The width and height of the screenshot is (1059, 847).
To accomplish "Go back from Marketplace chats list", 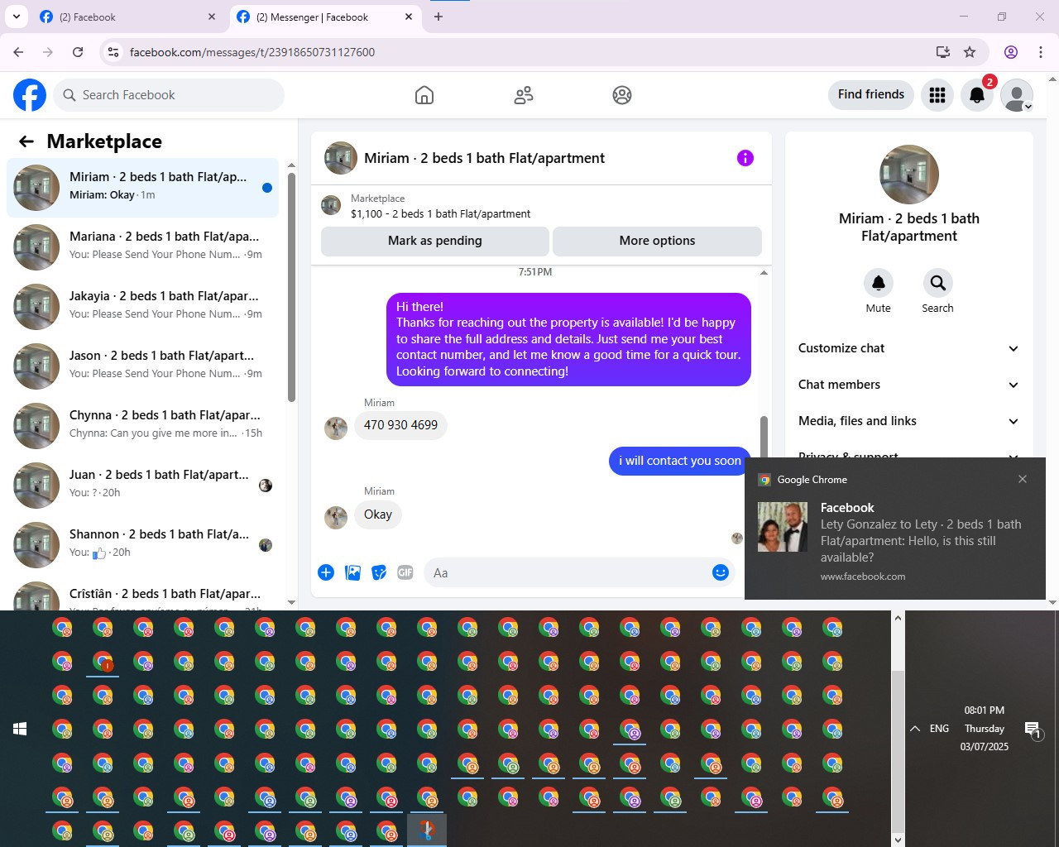I will pos(26,141).
